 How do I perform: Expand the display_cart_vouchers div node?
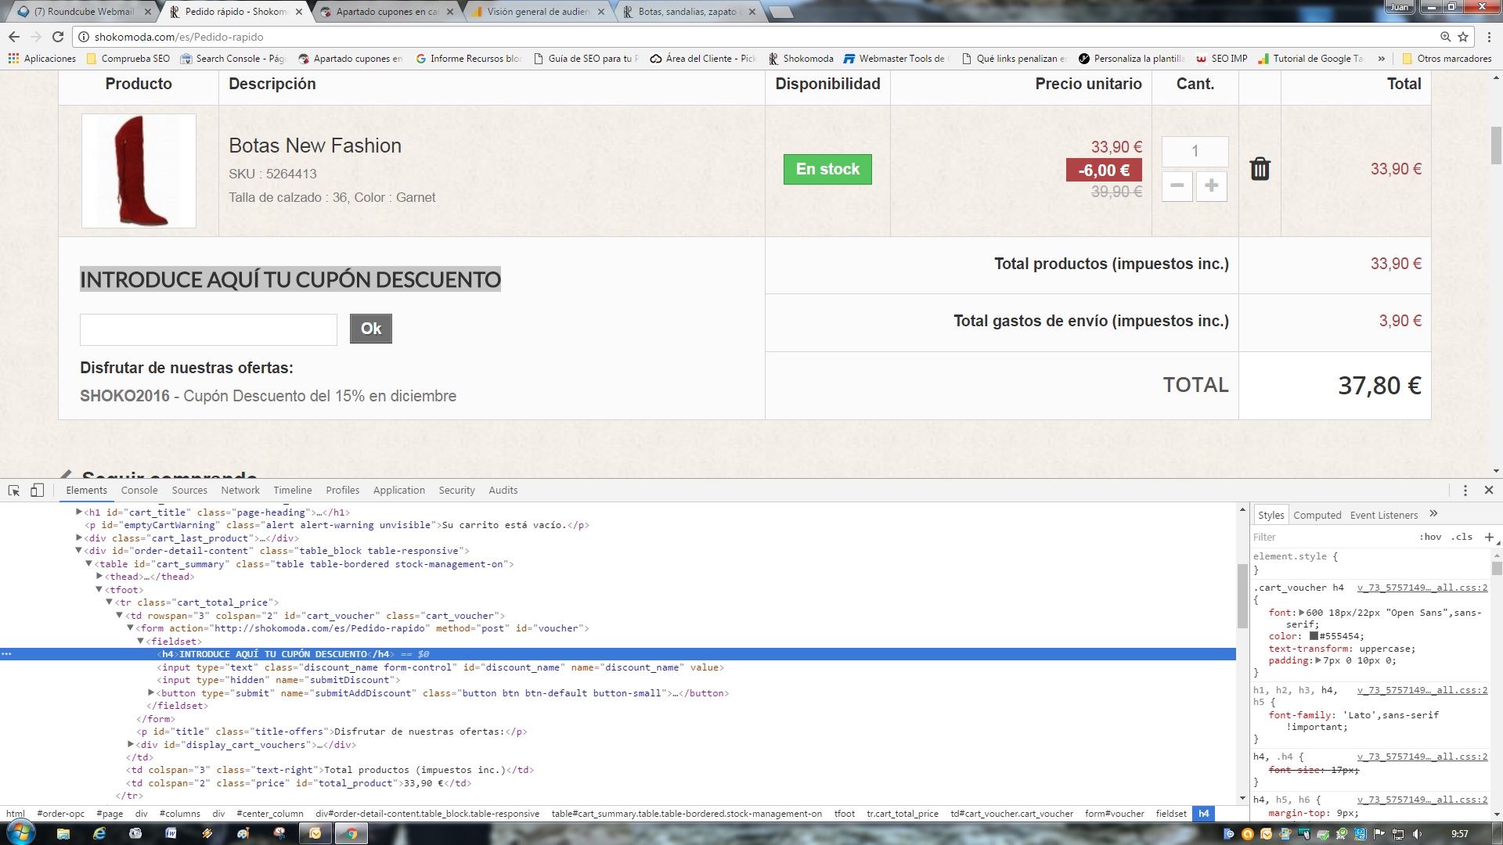coord(131,745)
